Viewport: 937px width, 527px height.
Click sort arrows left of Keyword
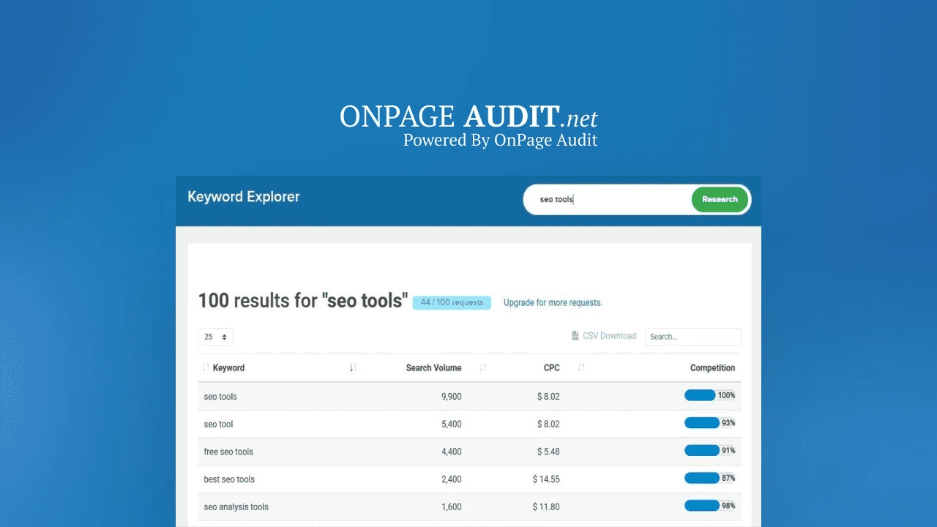pyautogui.click(x=206, y=368)
